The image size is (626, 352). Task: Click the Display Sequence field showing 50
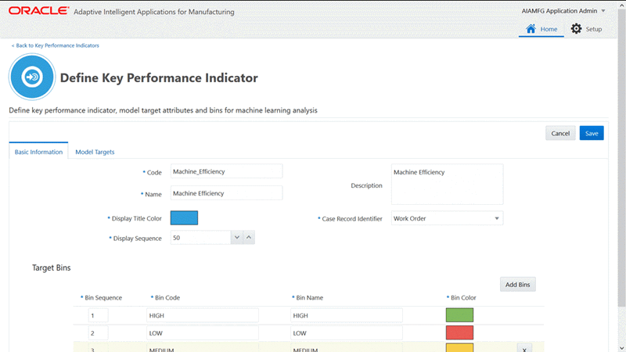pos(200,238)
